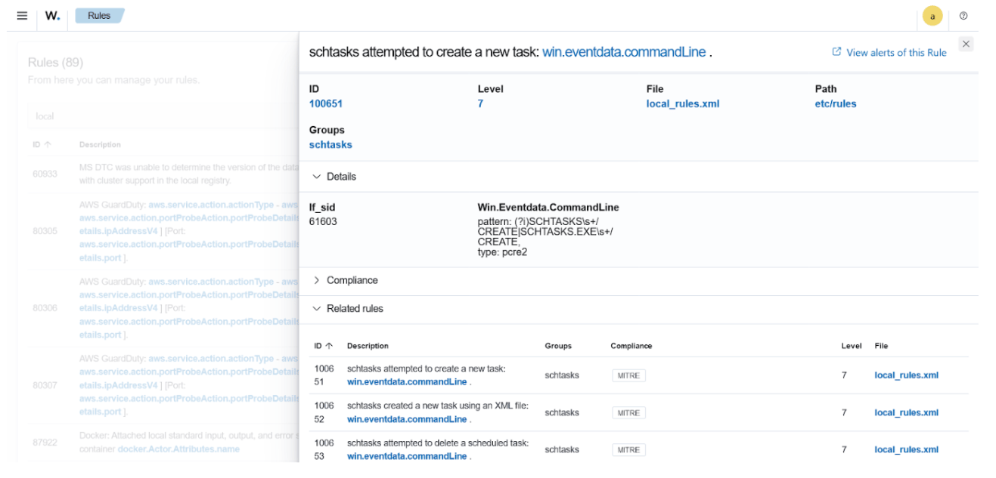Screen dimensions: 996x478
Task: Click the Level 7 value link
Action: pyautogui.click(x=480, y=104)
